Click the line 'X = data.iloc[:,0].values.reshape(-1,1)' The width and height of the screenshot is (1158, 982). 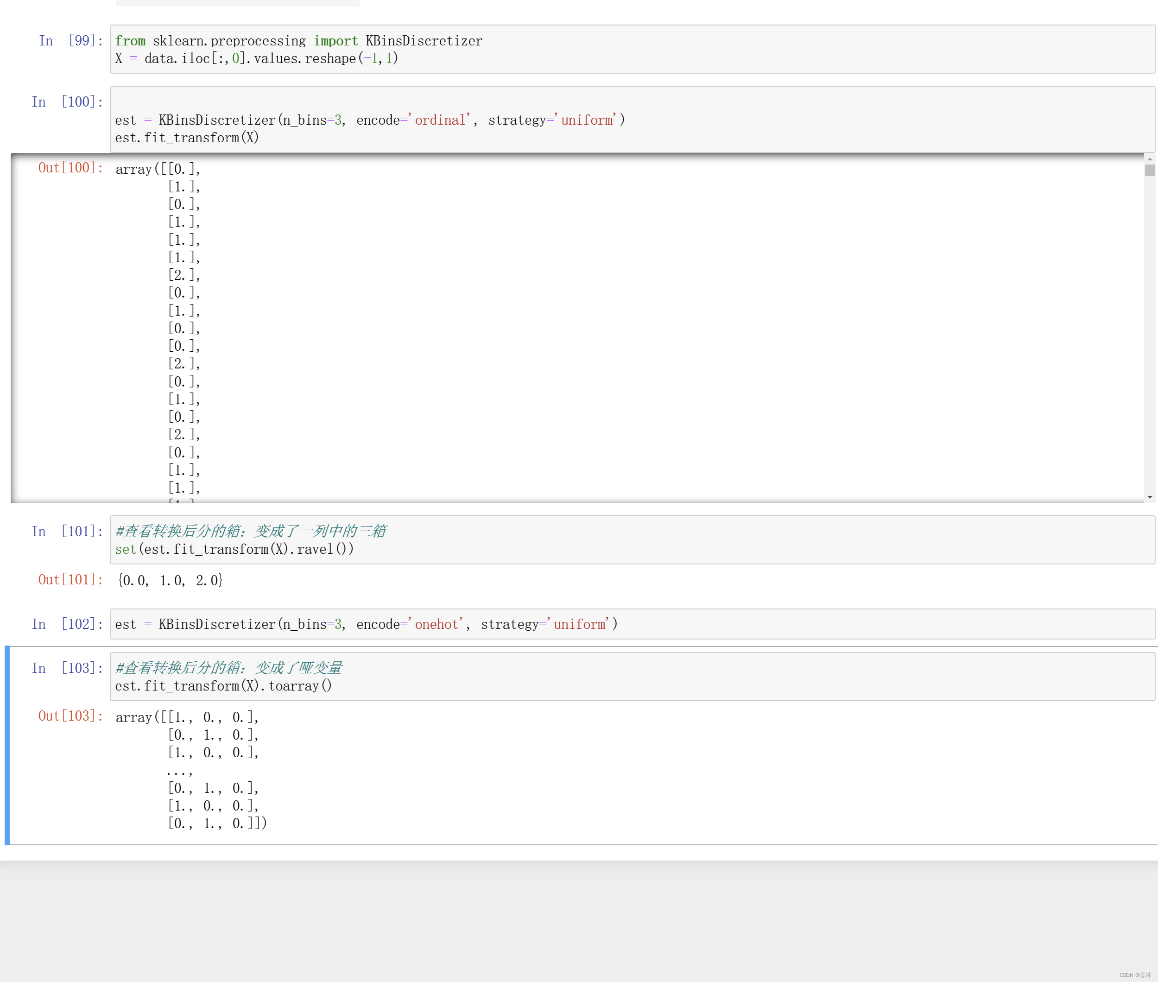257,58
